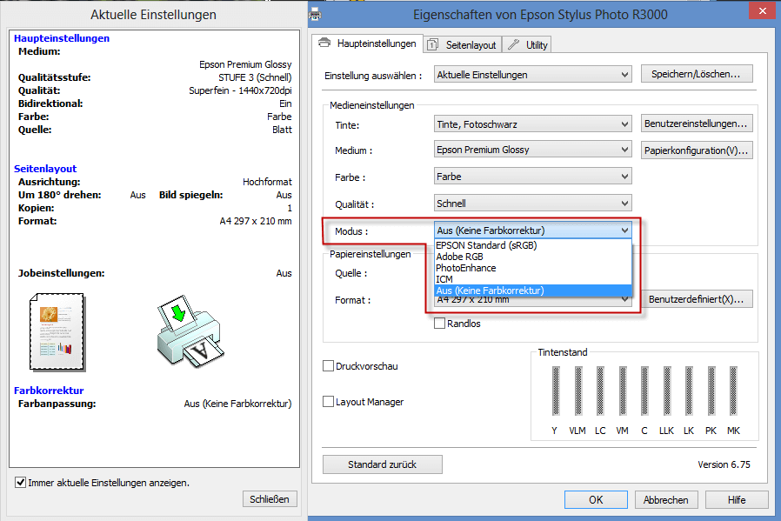
Task: Click the Haupteinstellungen heading in Aktuelle Einstellungen
Action: tap(62, 38)
